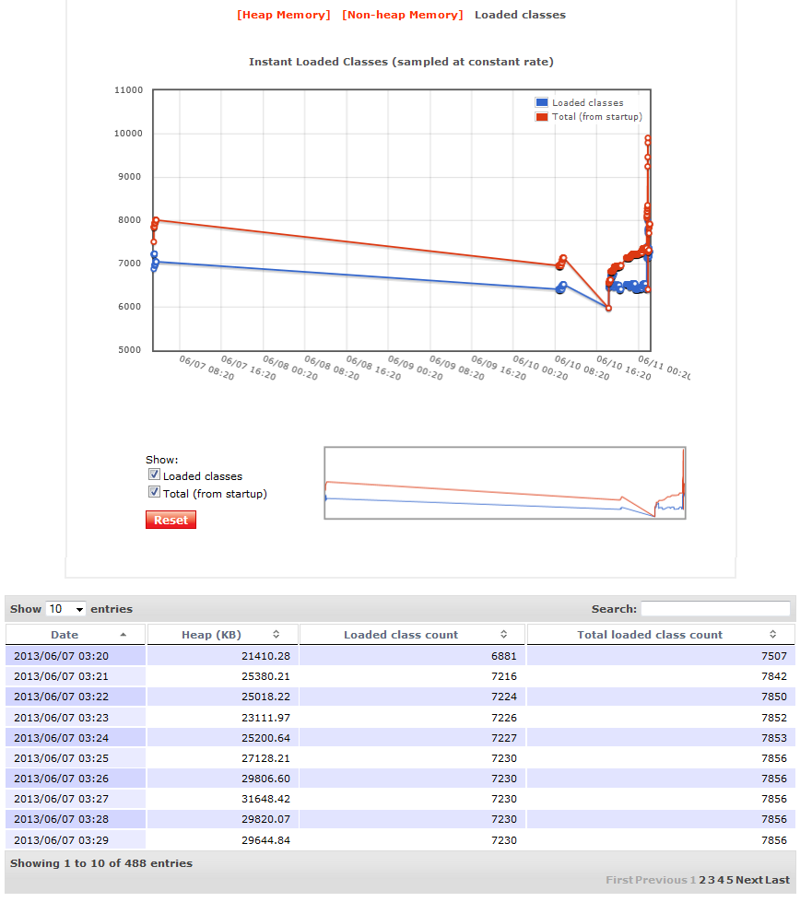
Task: Click the Last pagination link
Action: point(778,880)
